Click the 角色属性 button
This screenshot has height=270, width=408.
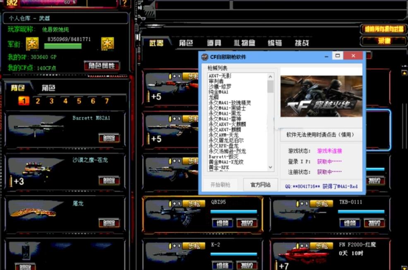tap(102, 65)
